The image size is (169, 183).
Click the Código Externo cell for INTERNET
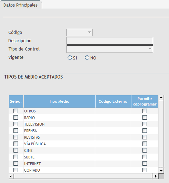pos(113,164)
